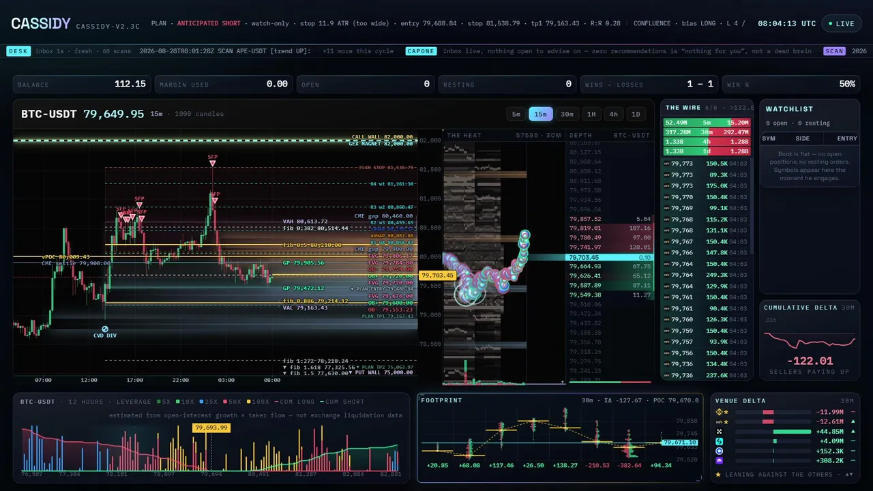Click the wire row showing 237.6K

(x=707, y=375)
